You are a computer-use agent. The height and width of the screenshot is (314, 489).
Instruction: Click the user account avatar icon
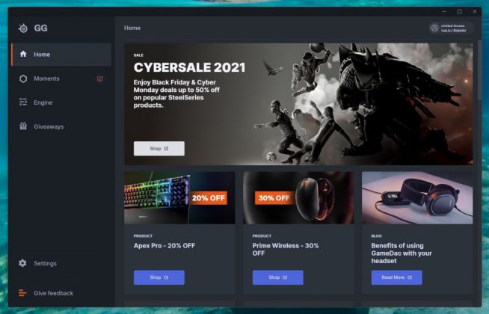pyautogui.click(x=434, y=28)
